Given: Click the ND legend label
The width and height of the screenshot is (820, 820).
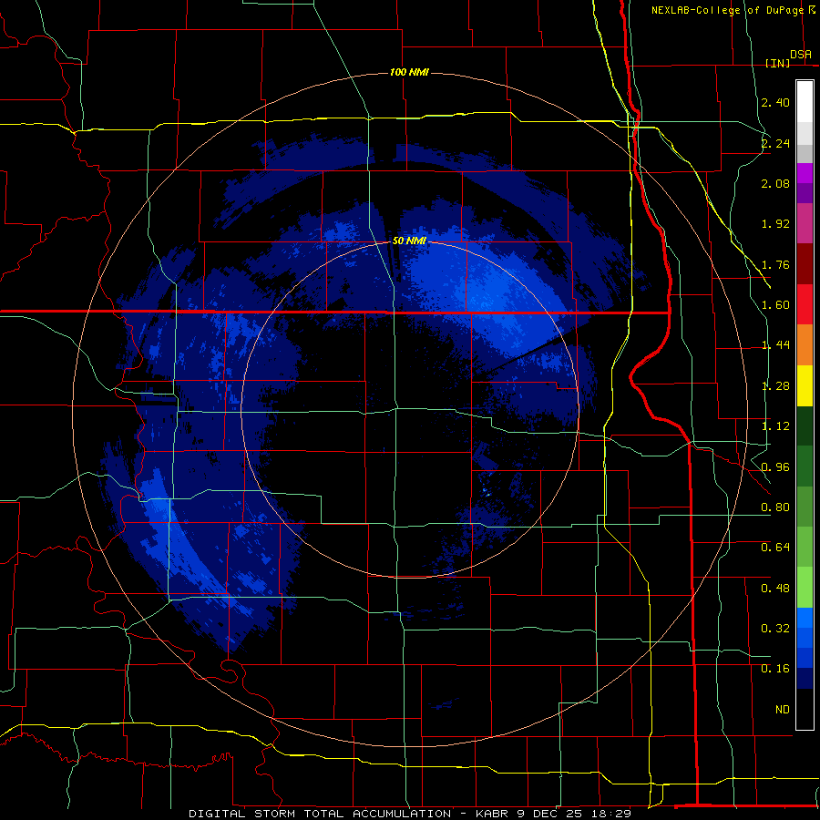Looking at the screenshot, I should click(783, 710).
